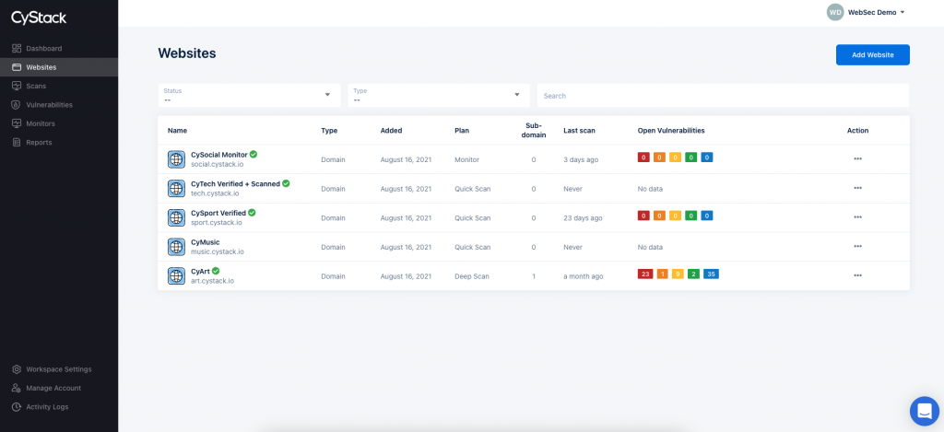944x432 pixels.
Task: Click the art.cystack.io domain text
Action: pyautogui.click(x=213, y=281)
